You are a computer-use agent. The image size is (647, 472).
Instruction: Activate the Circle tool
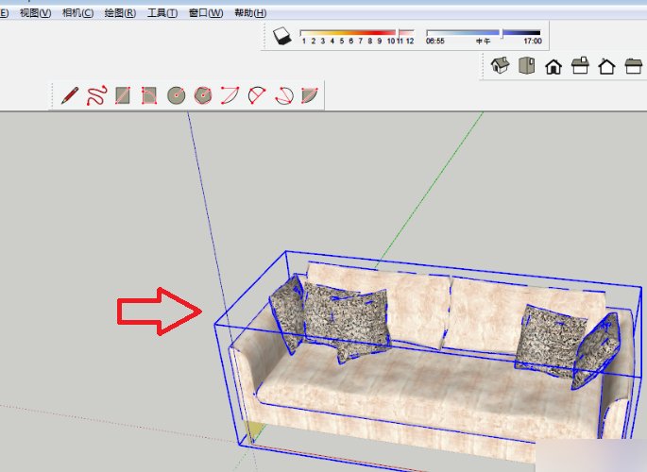(175, 95)
